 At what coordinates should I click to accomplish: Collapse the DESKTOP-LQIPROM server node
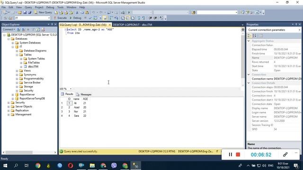point(4,35)
